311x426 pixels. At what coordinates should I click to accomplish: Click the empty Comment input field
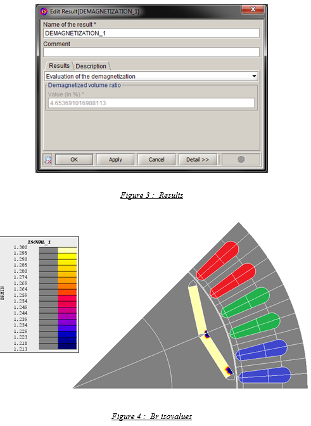pos(151,52)
